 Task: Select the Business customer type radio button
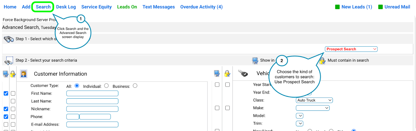click(x=135, y=86)
